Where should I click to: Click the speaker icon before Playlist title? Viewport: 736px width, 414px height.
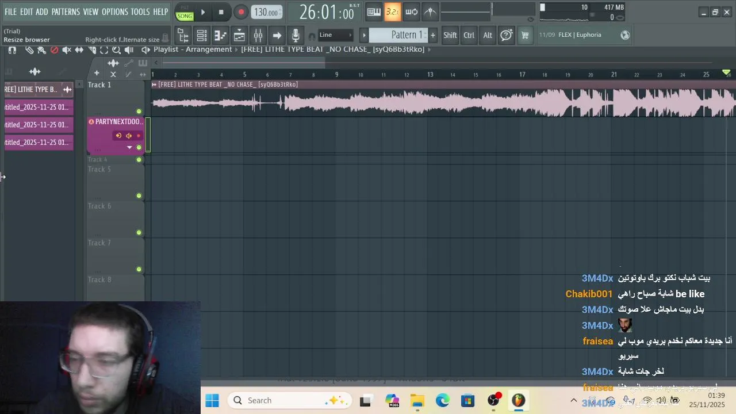pos(145,50)
